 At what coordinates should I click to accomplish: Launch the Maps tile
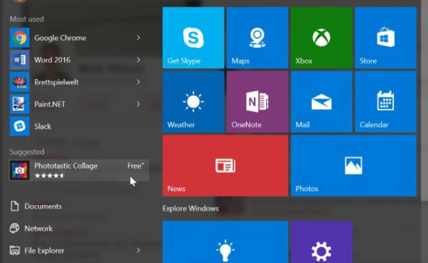(257, 38)
